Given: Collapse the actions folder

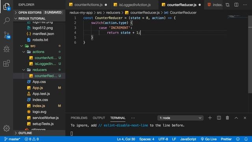Looking at the screenshot, I should 39,52.
